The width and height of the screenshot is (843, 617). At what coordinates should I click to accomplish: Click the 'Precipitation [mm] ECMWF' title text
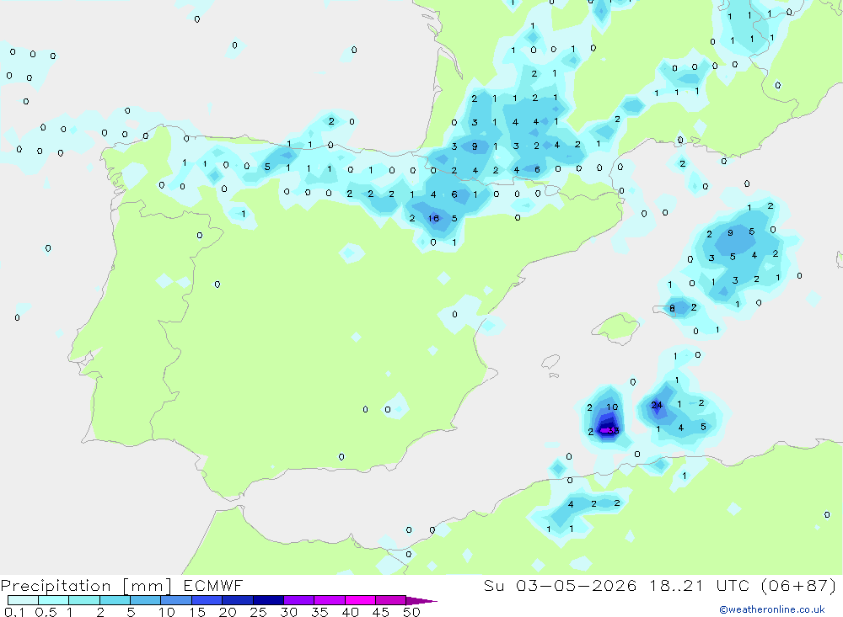click(x=121, y=585)
